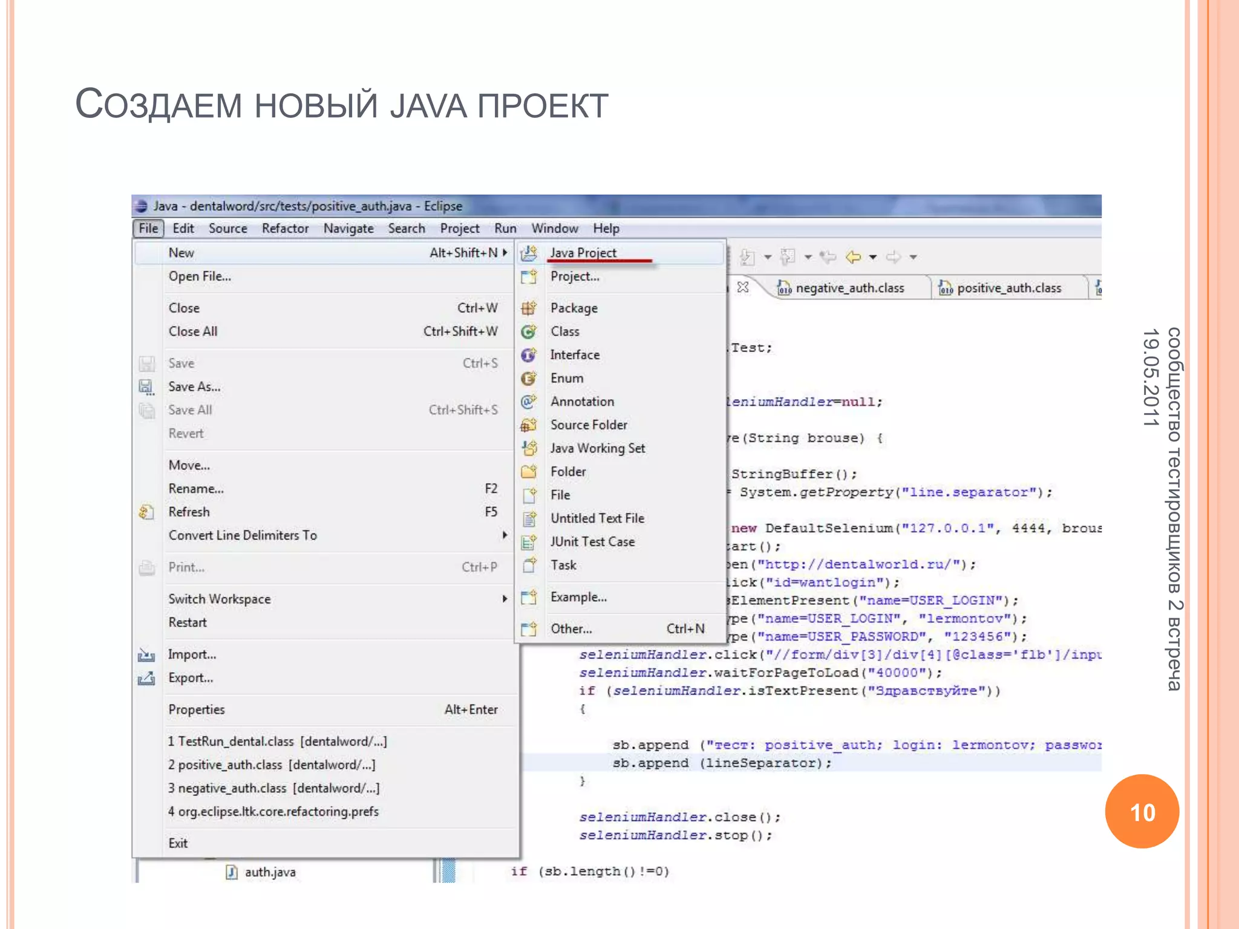Click the Close entry in File menu
Screen dimensions: 1239x929
325,308
